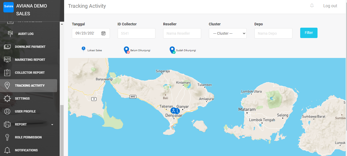This screenshot has width=347, height=156.
Task: Go to Notifications in the sidebar
Action: tap(26, 150)
